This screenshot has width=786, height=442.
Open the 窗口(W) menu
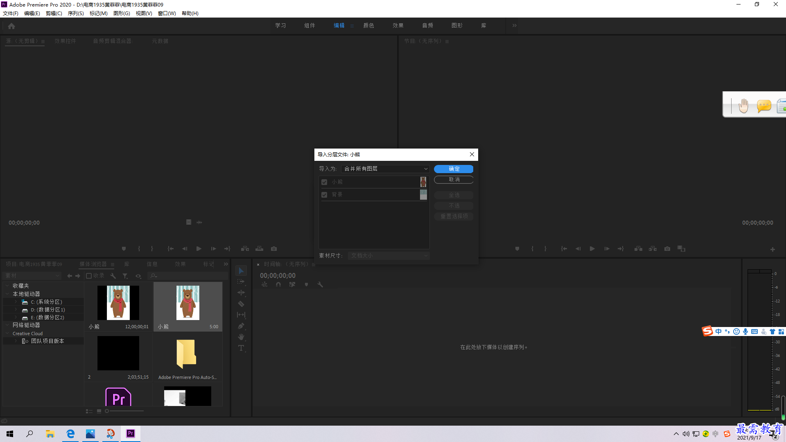point(167,14)
